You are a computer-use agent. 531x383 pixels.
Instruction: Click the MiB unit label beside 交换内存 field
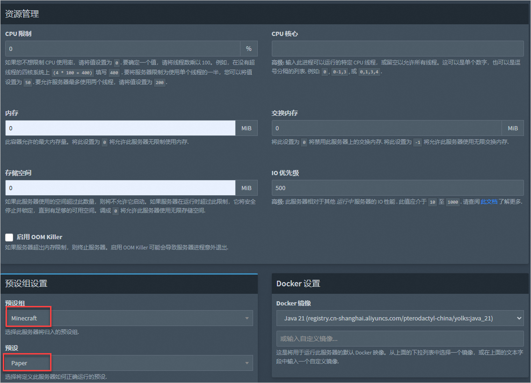513,128
